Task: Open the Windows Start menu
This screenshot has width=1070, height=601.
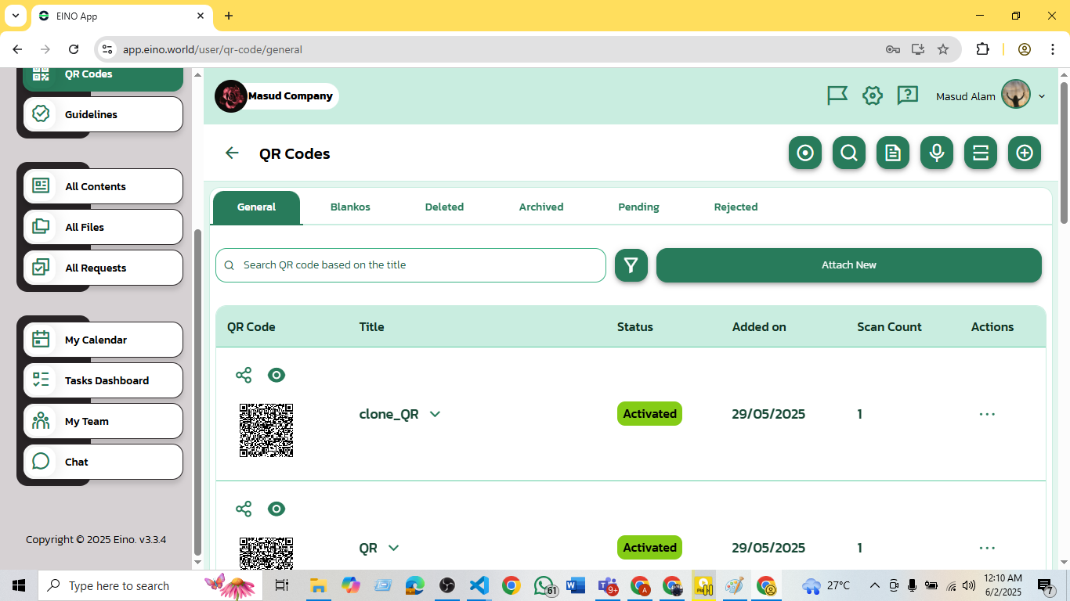Action: (19, 585)
